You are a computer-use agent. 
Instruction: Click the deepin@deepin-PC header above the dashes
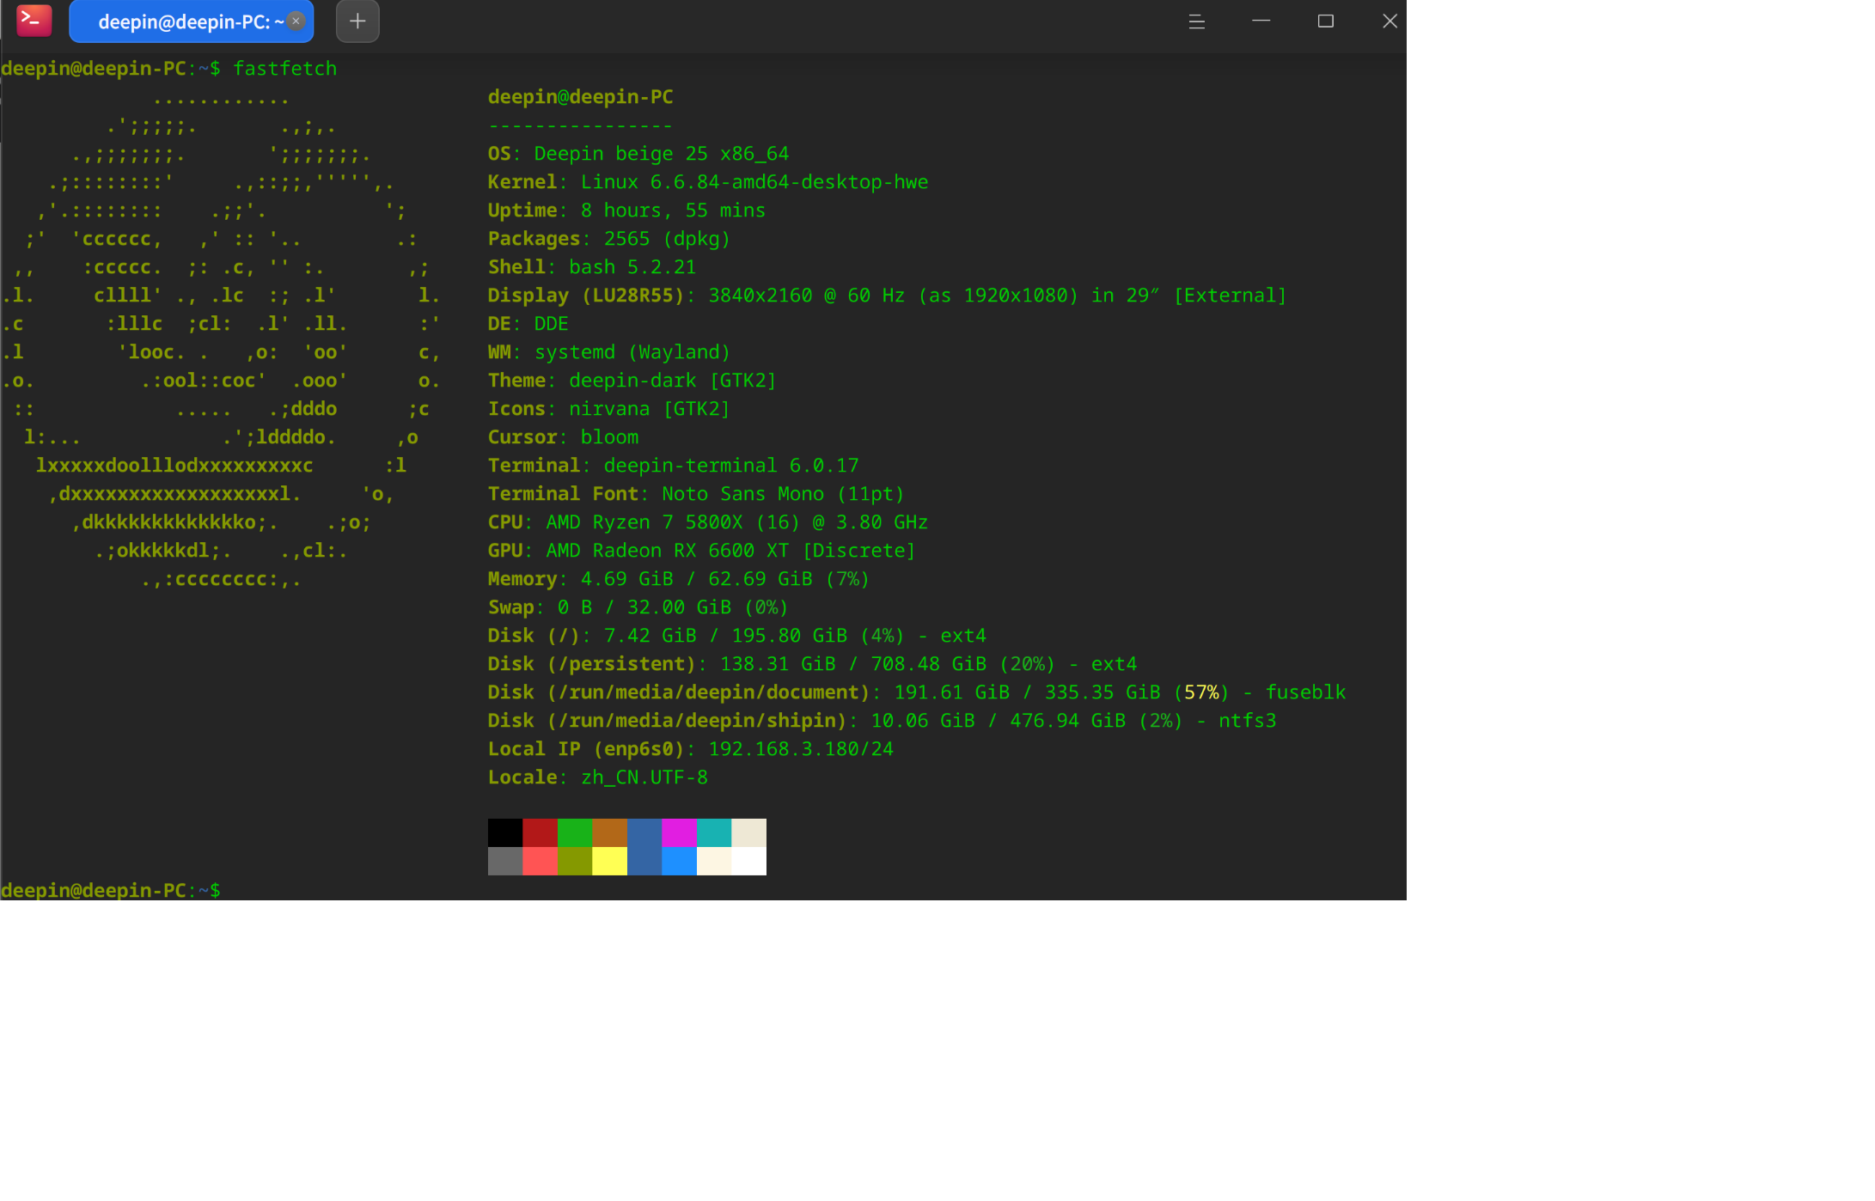[x=581, y=97]
